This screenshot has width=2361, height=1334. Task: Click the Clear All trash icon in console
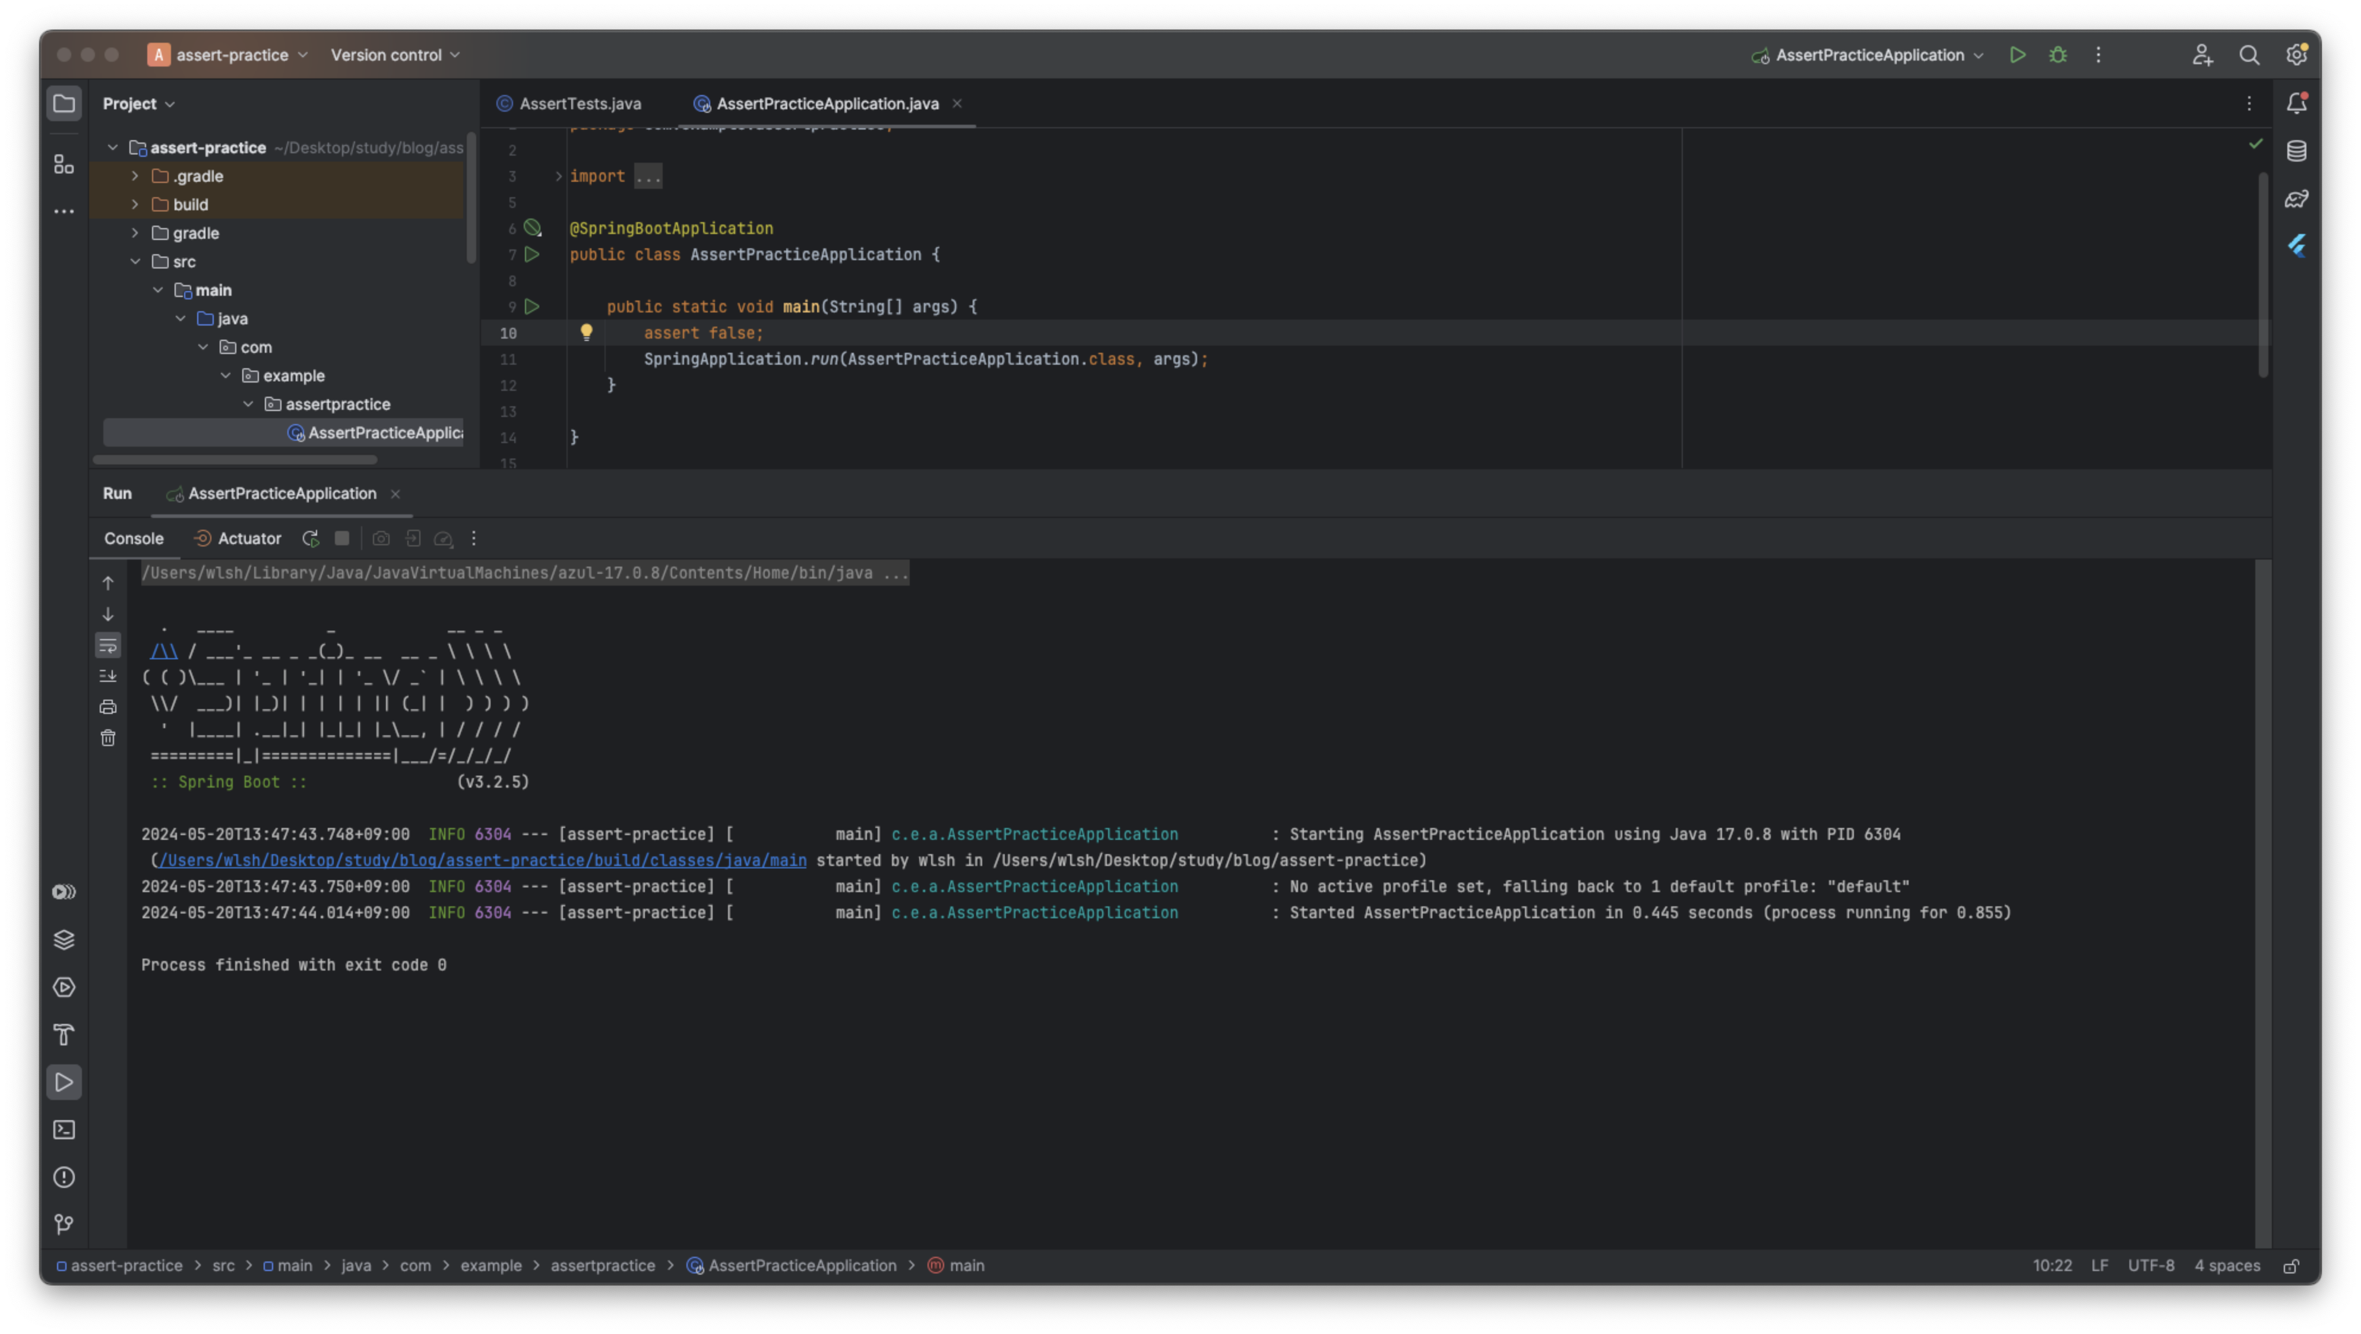coord(108,738)
